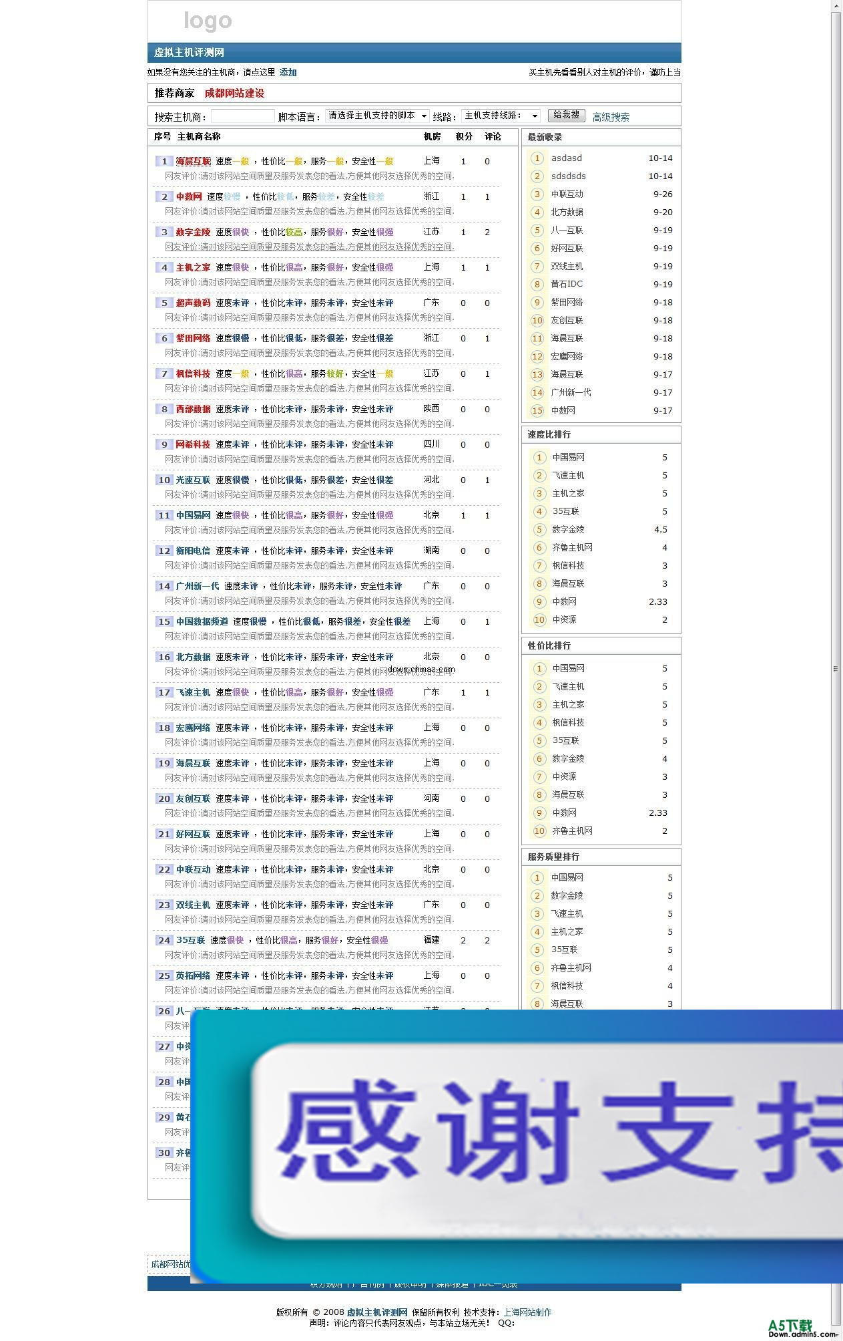
Task: Open host 宏鹰网络 entry in main list
Action: pos(193,728)
